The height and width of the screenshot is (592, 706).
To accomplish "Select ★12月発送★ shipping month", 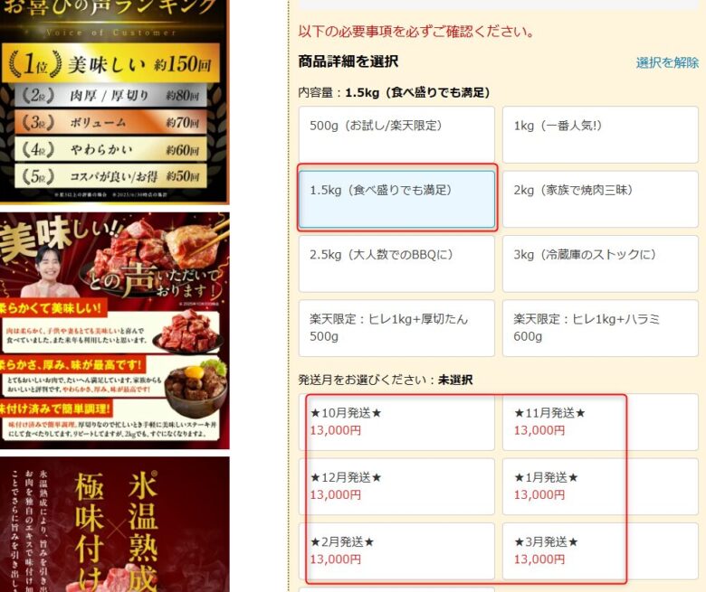I will (396, 486).
